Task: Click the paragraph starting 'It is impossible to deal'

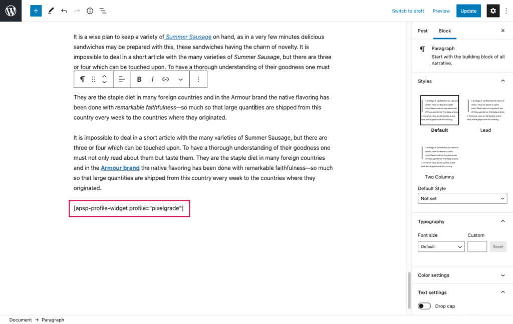Action: pos(203,163)
